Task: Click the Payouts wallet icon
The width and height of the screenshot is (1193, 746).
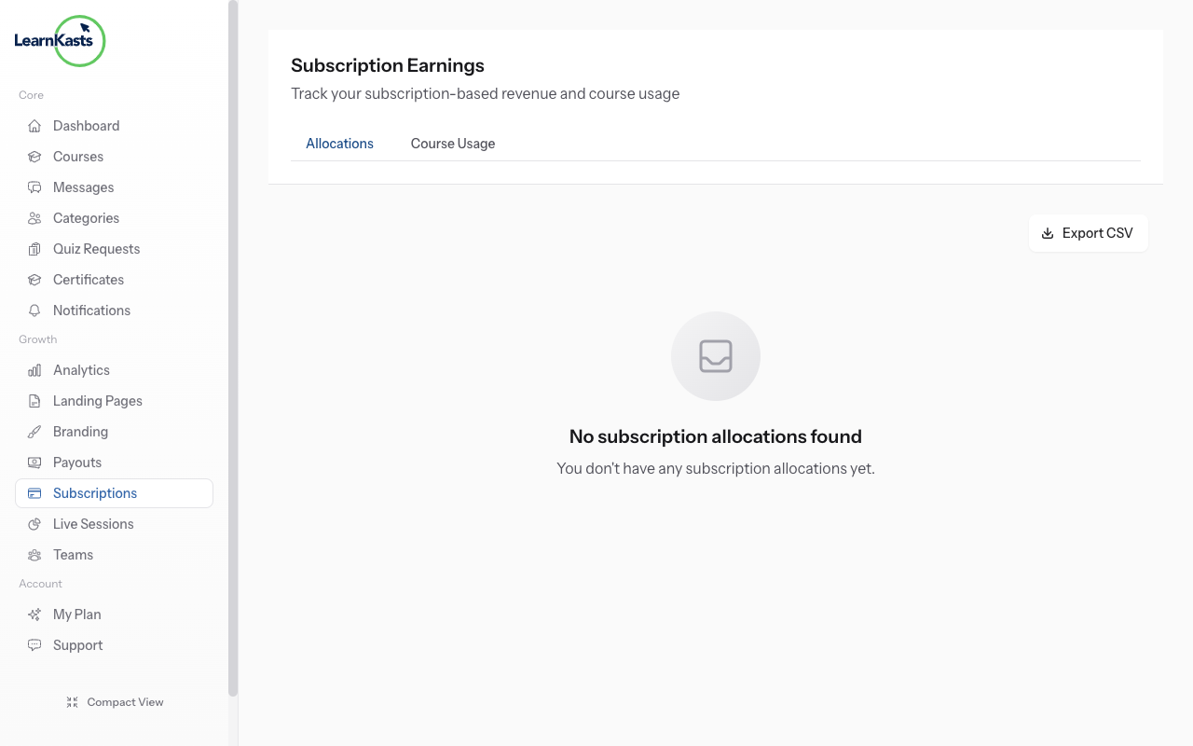Action: pos(34,462)
